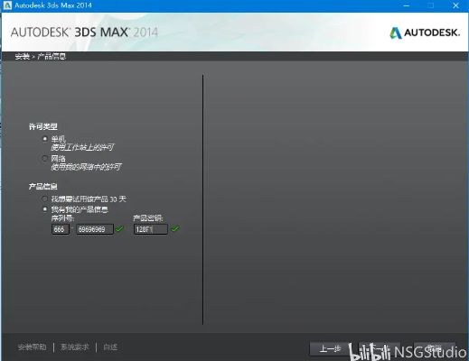Click the 产品密钥 label text
The height and width of the screenshot is (361, 469).
pyautogui.click(x=148, y=218)
